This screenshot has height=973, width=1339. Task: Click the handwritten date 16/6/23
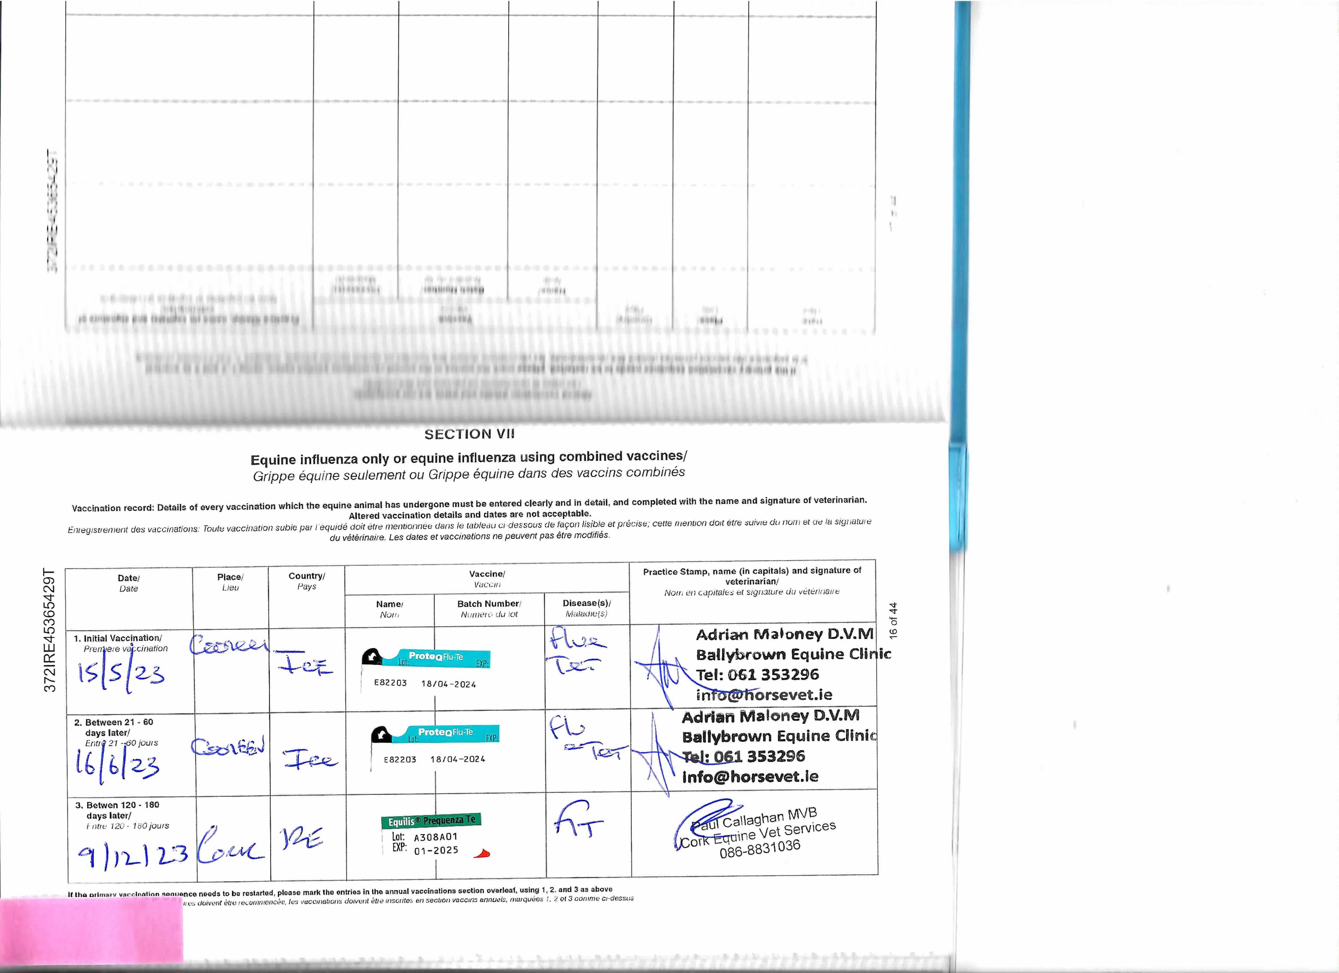pyautogui.click(x=117, y=766)
